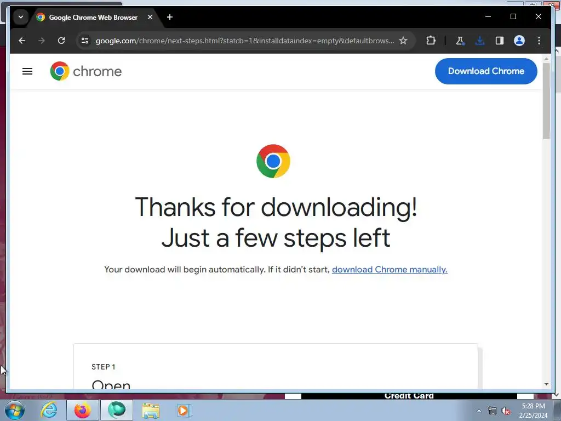The image size is (561, 421).
Task: Launch Internet Explorer from the taskbar
Action: pyautogui.click(x=49, y=410)
